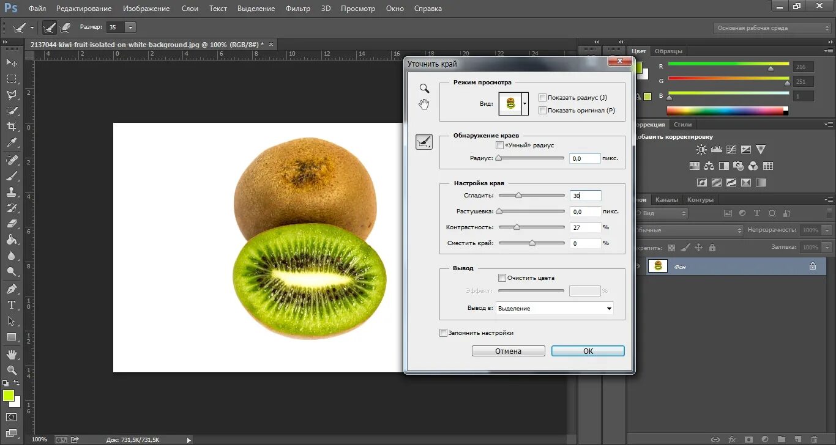
Task: Open blend mode Обычные dropdown
Action: coord(689,230)
